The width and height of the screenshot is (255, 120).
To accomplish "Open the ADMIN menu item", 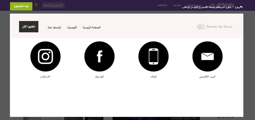I will tap(162, 5).
